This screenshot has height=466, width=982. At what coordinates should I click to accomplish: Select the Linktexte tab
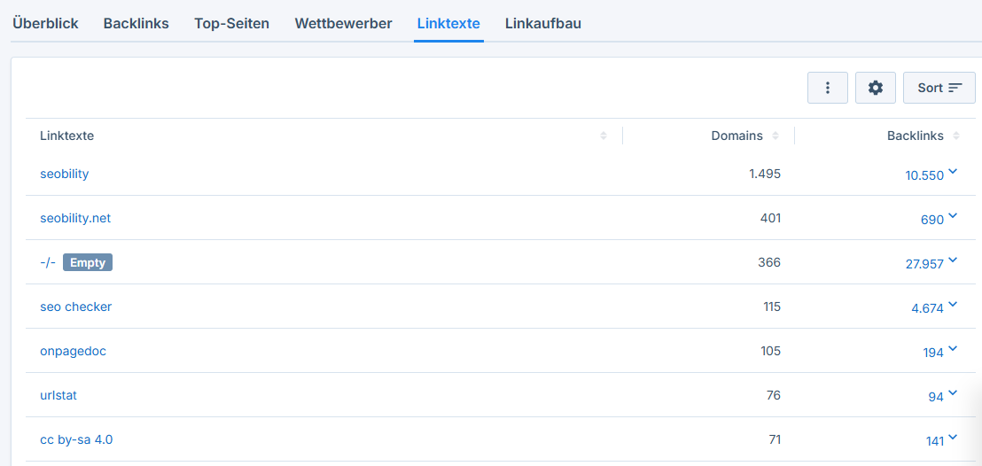[448, 24]
